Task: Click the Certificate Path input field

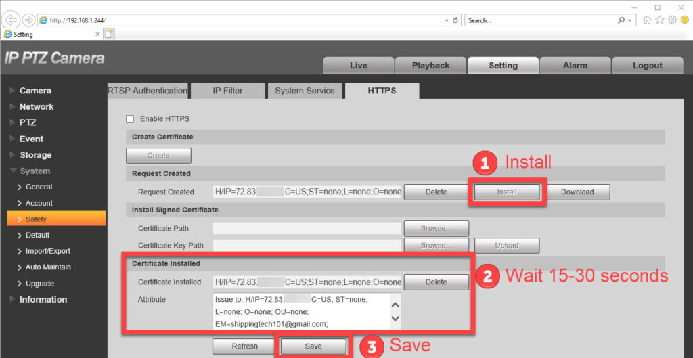Action: click(307, 229)
